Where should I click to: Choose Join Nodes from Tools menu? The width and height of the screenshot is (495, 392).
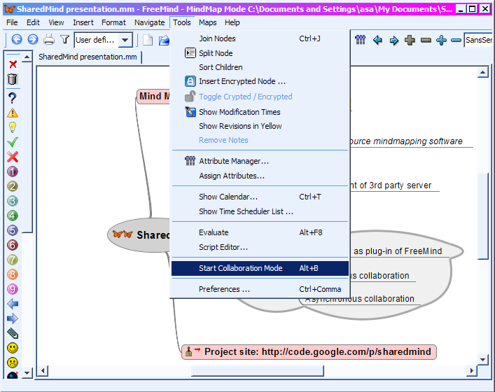click(x=260, y=38)
